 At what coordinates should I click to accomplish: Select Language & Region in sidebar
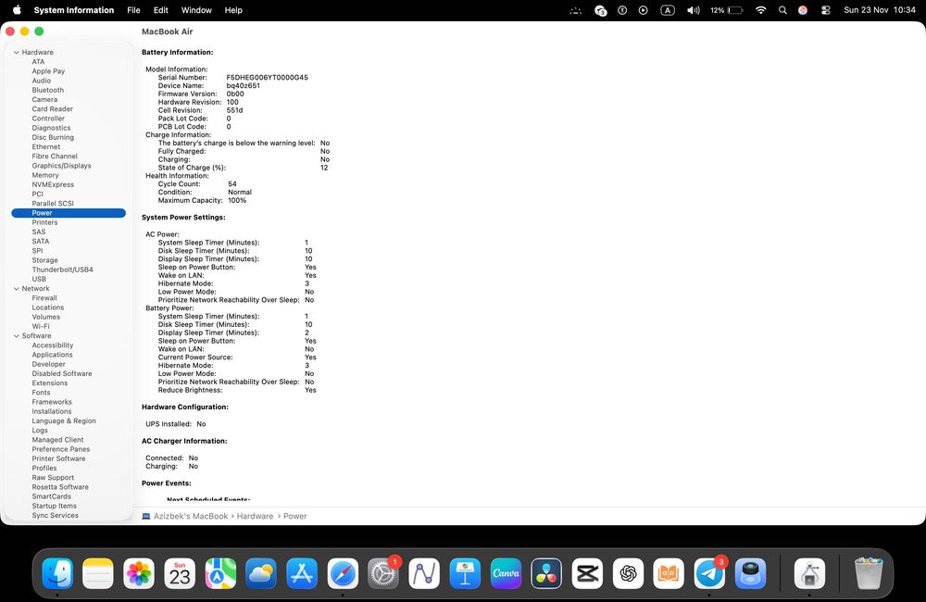coord(64,421)
